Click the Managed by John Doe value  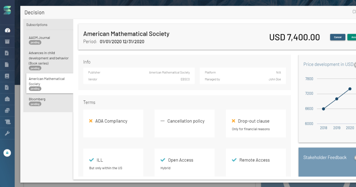(275, 79)
